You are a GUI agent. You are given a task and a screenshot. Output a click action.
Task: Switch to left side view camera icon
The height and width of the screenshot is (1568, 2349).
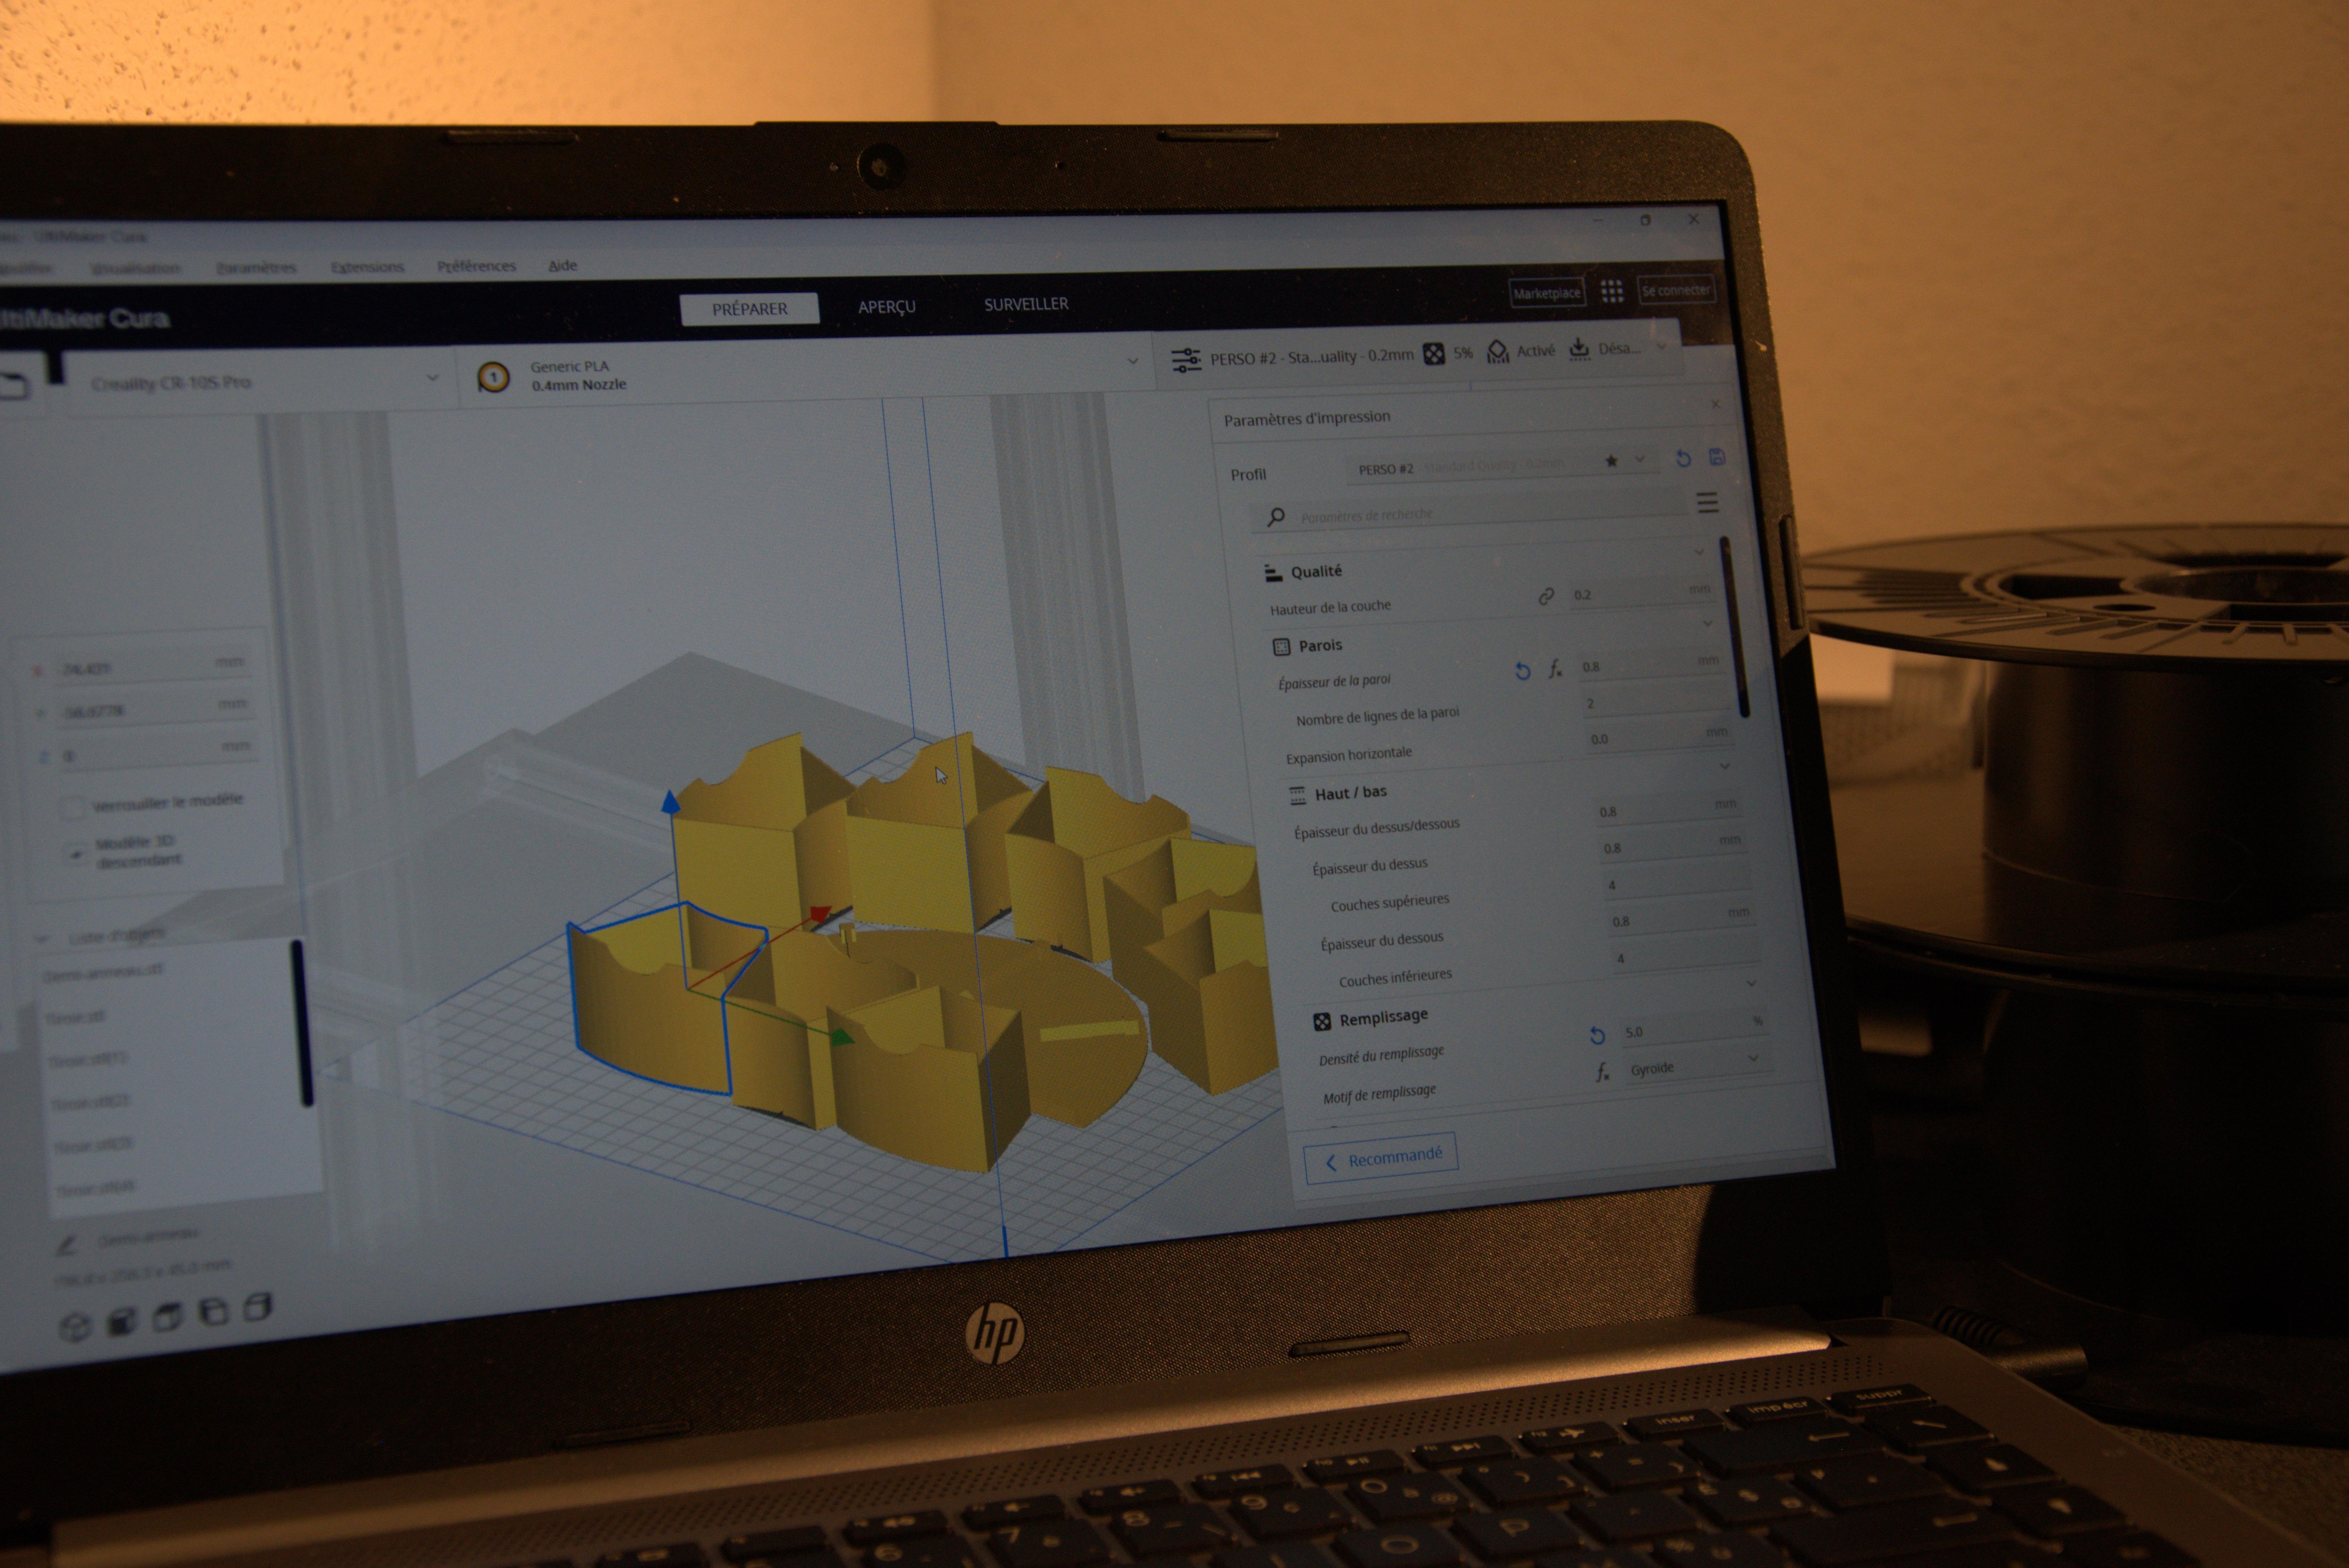pos(214,1311)
